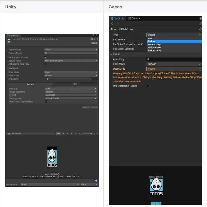Collapse the texture section in Cocos
The height and width of the screenshot is (207, 207).
111,54
